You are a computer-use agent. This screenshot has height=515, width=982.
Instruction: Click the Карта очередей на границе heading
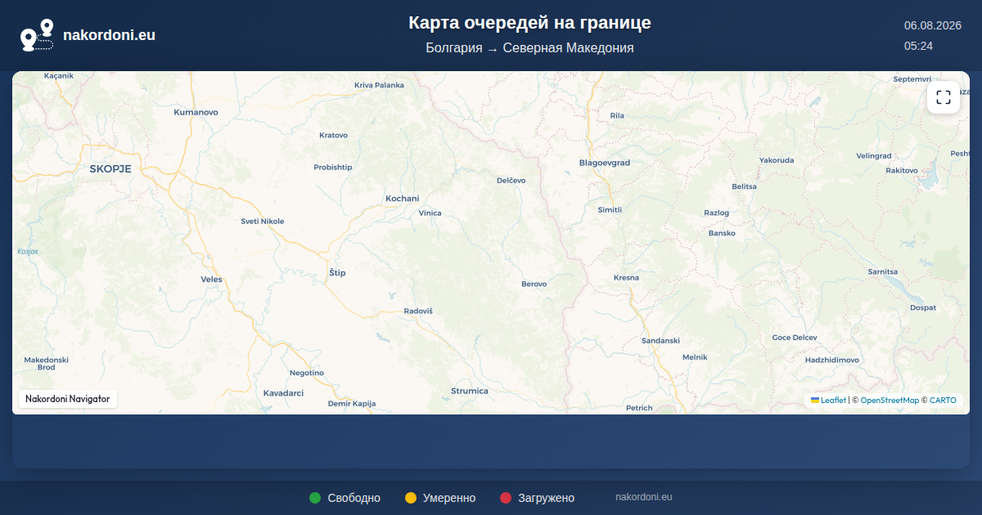529,23
